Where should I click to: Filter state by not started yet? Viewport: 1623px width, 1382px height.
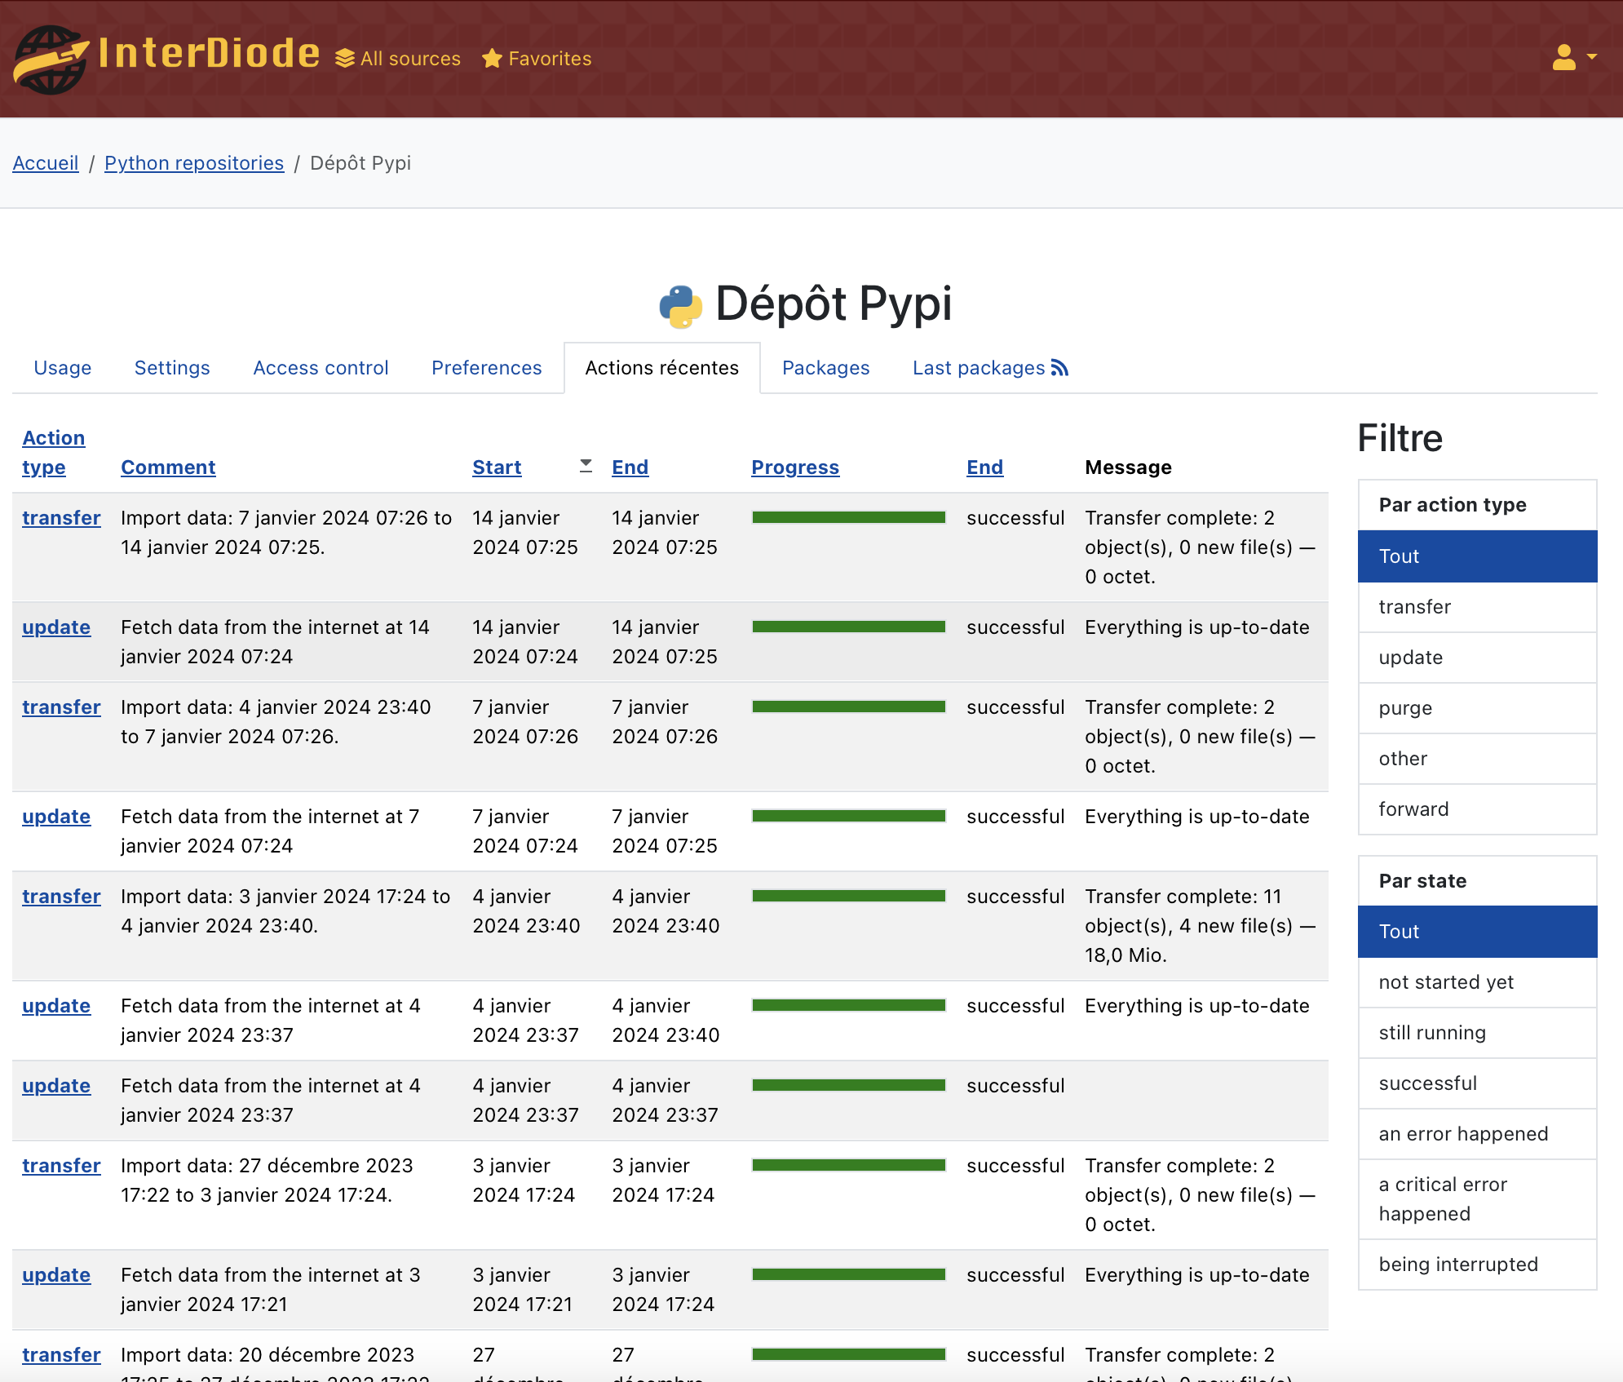(1477, 982)
